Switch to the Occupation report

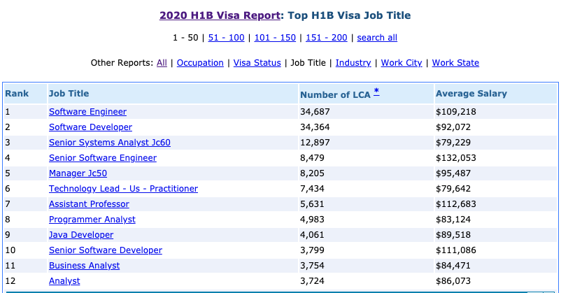(200, 63)
